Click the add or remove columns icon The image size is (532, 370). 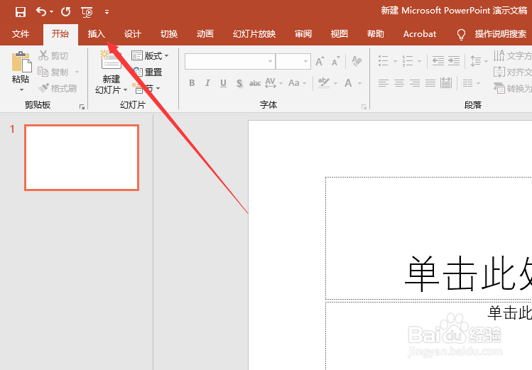(468, 83)
